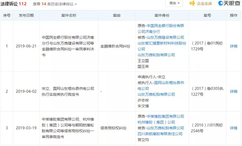Click the 序号 column header

pyautogui.click(x=7, y=15)
